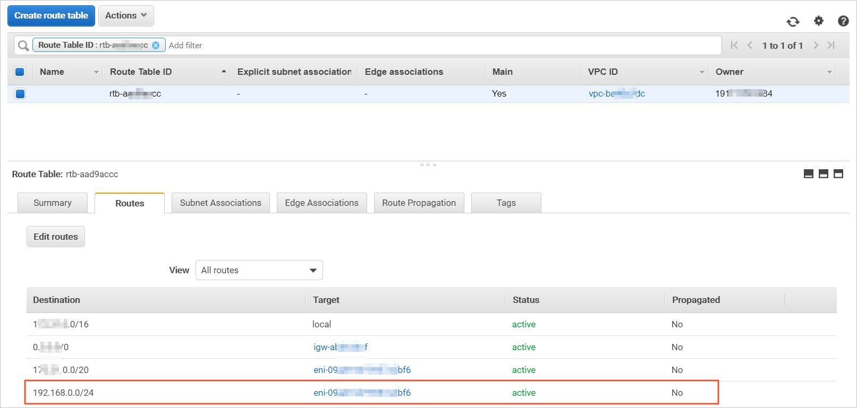Click the refresh icon
This screenshot has width=857, height=408.
click(x=793, y=21)
